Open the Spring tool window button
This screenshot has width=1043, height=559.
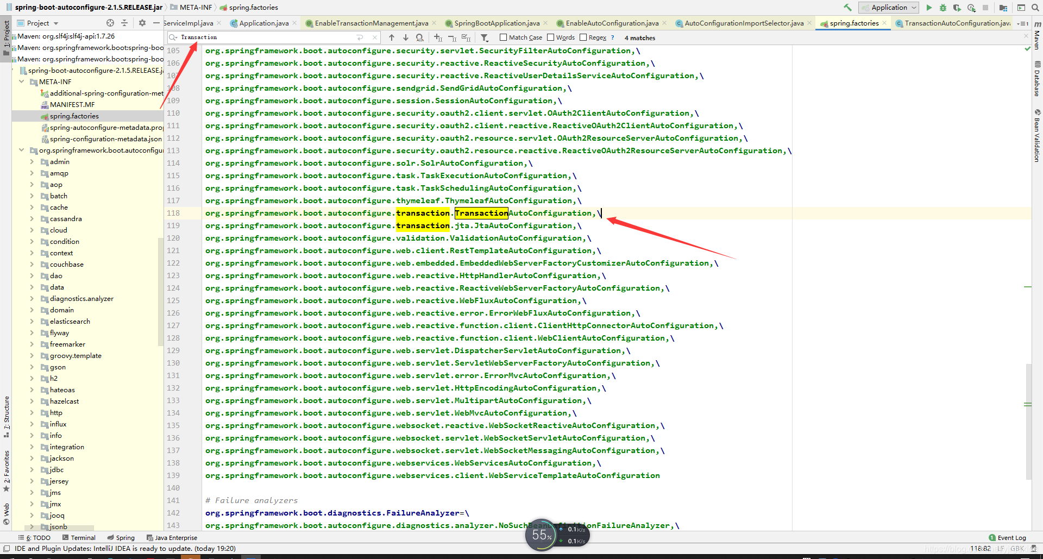tap(121, 538)
